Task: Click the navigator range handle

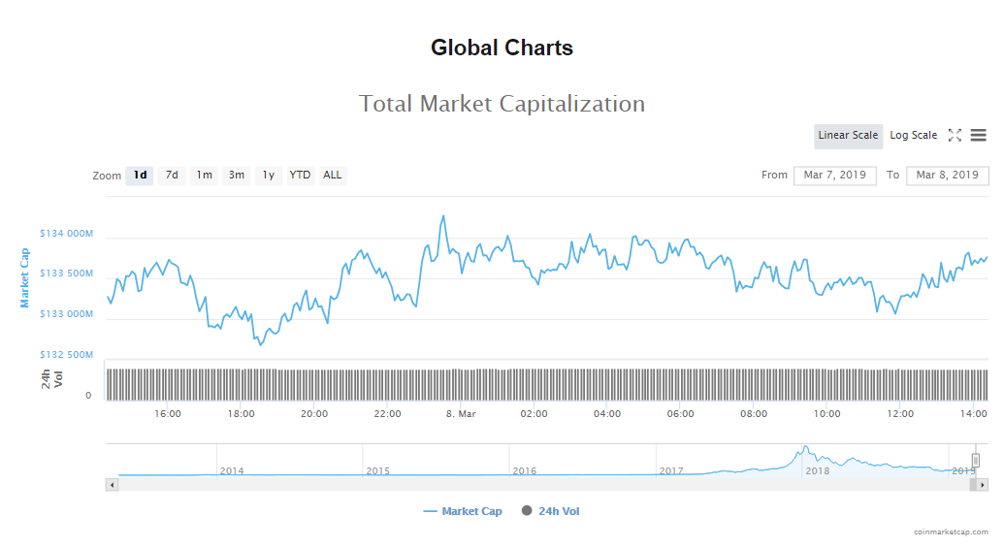Action: (x=975, y=460)
